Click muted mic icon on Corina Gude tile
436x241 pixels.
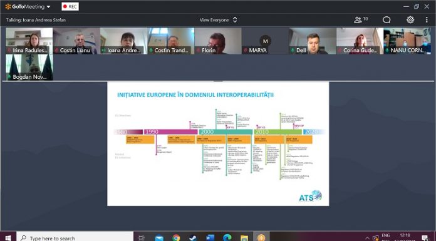pos(340,50)
